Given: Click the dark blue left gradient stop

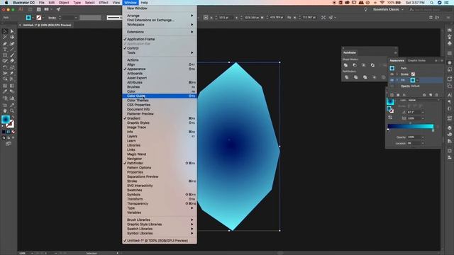Looking at the screenshot, I should (388, 130).
